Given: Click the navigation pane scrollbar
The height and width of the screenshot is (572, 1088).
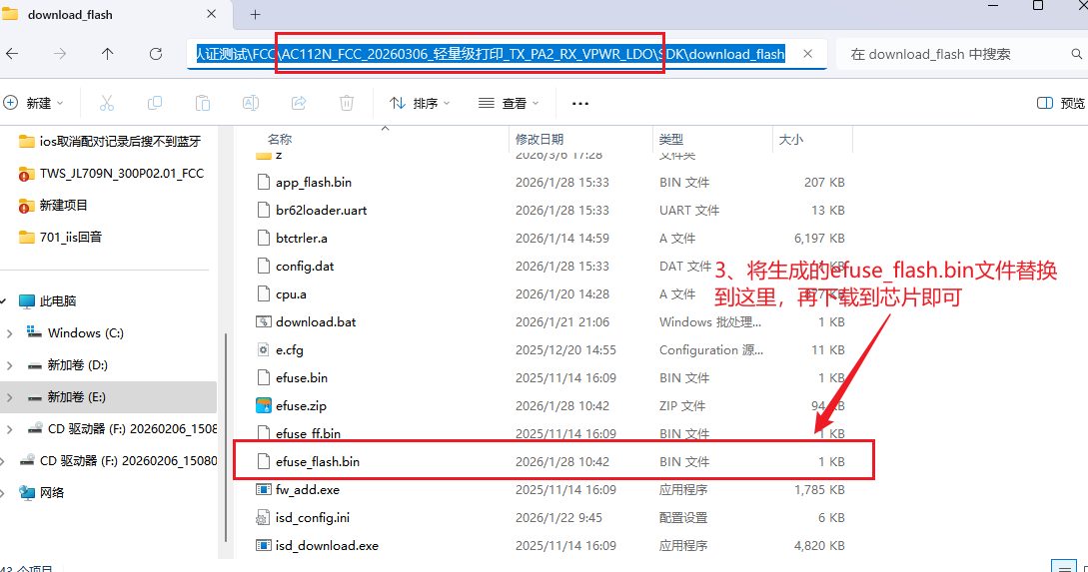Looking at the screenshot, I should tap(224, 437).
